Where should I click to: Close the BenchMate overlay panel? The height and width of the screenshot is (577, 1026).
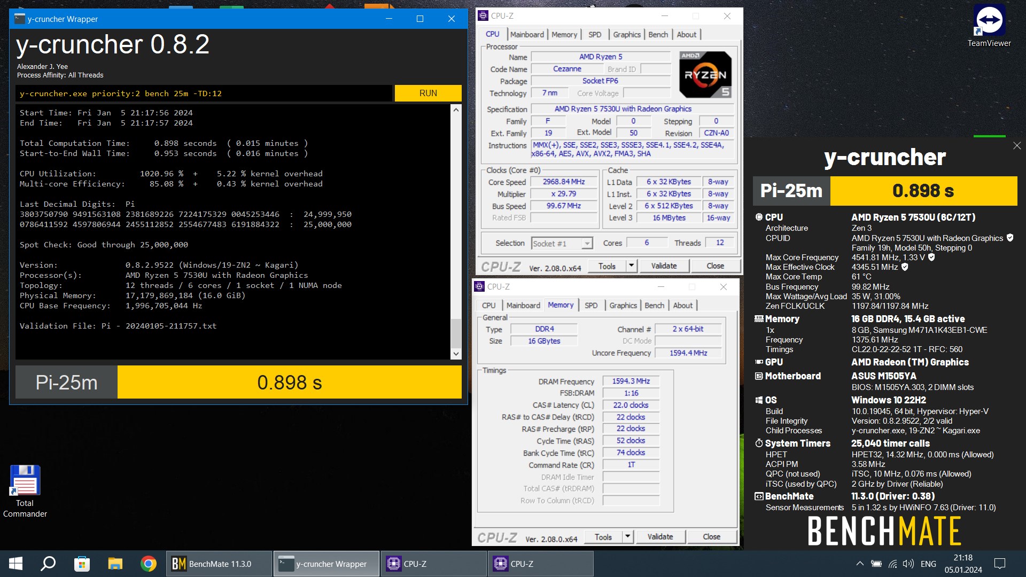pyautogui.click(x=1017, y=145)
